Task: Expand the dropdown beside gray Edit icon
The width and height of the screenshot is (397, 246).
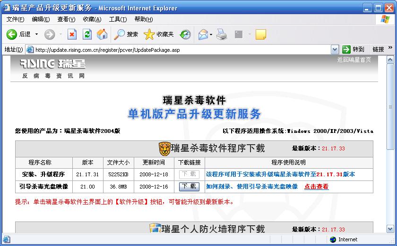Action: 250,34
